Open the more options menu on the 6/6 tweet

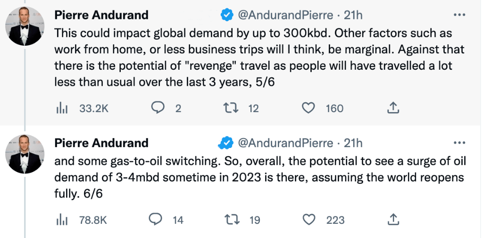click(x=459, y=142)
